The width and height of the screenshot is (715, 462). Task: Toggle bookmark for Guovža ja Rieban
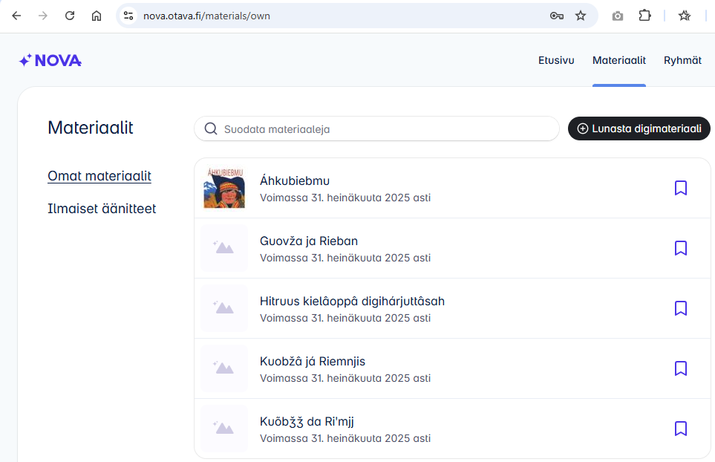(680, 248)
